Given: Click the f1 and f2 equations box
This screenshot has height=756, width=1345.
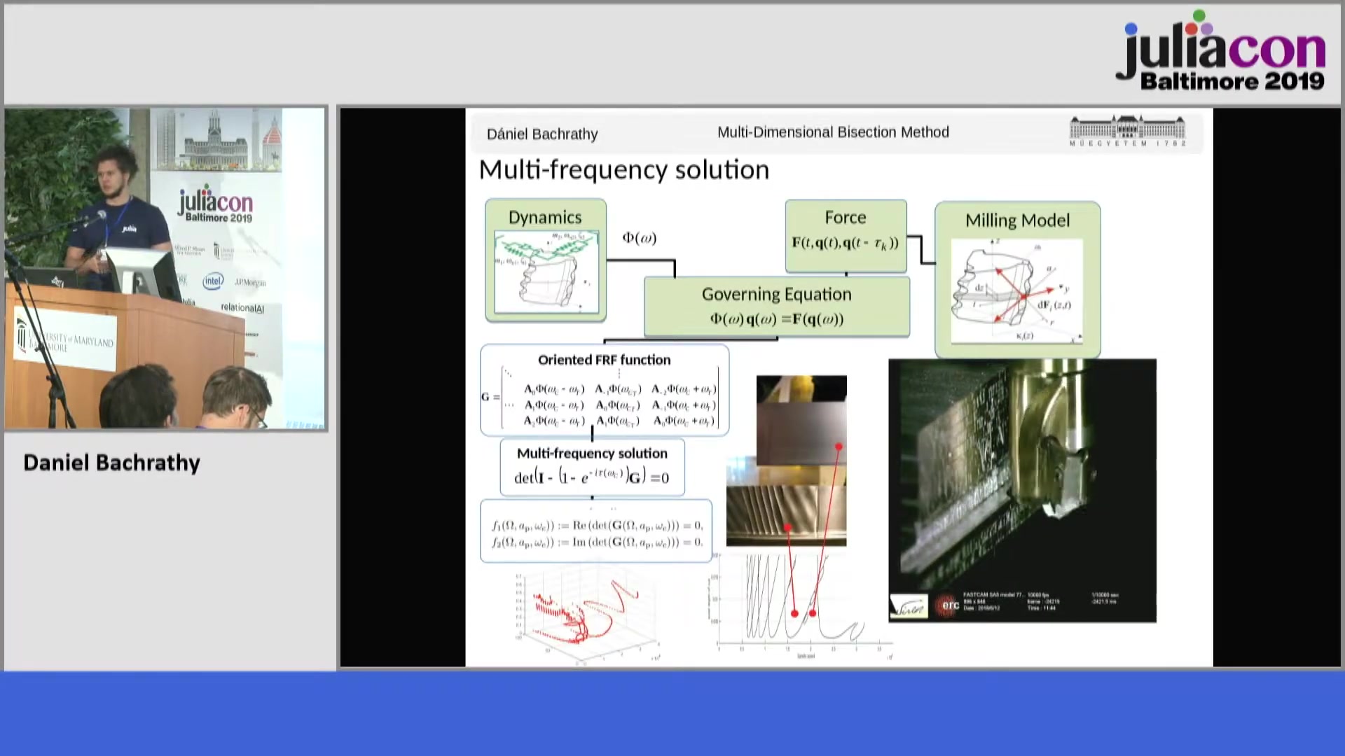Looking at the screenshot, I should point(596,532).
